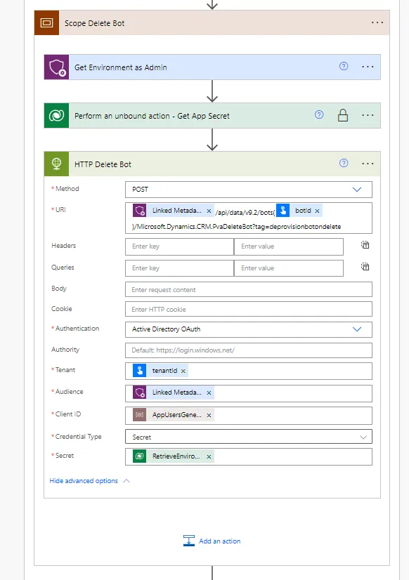Click the Body request content field
This screenshot has width=409, height=580.
point(249,289)
